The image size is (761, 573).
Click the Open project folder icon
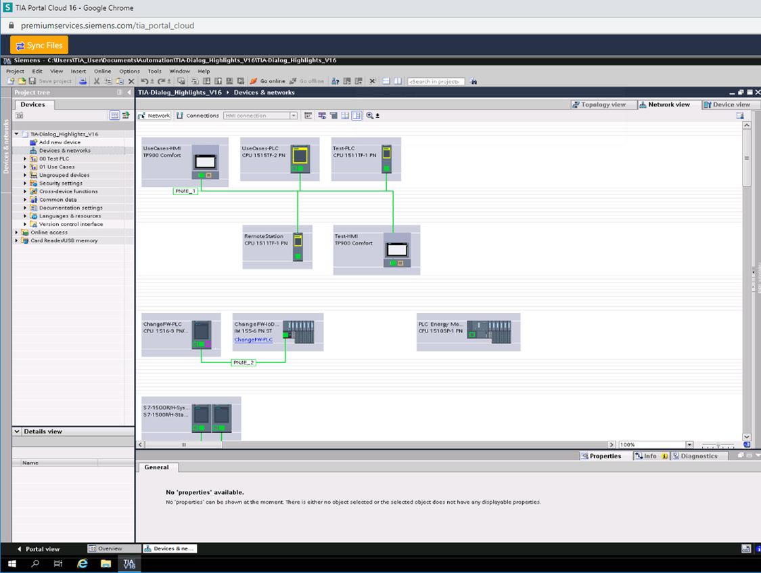22,81
